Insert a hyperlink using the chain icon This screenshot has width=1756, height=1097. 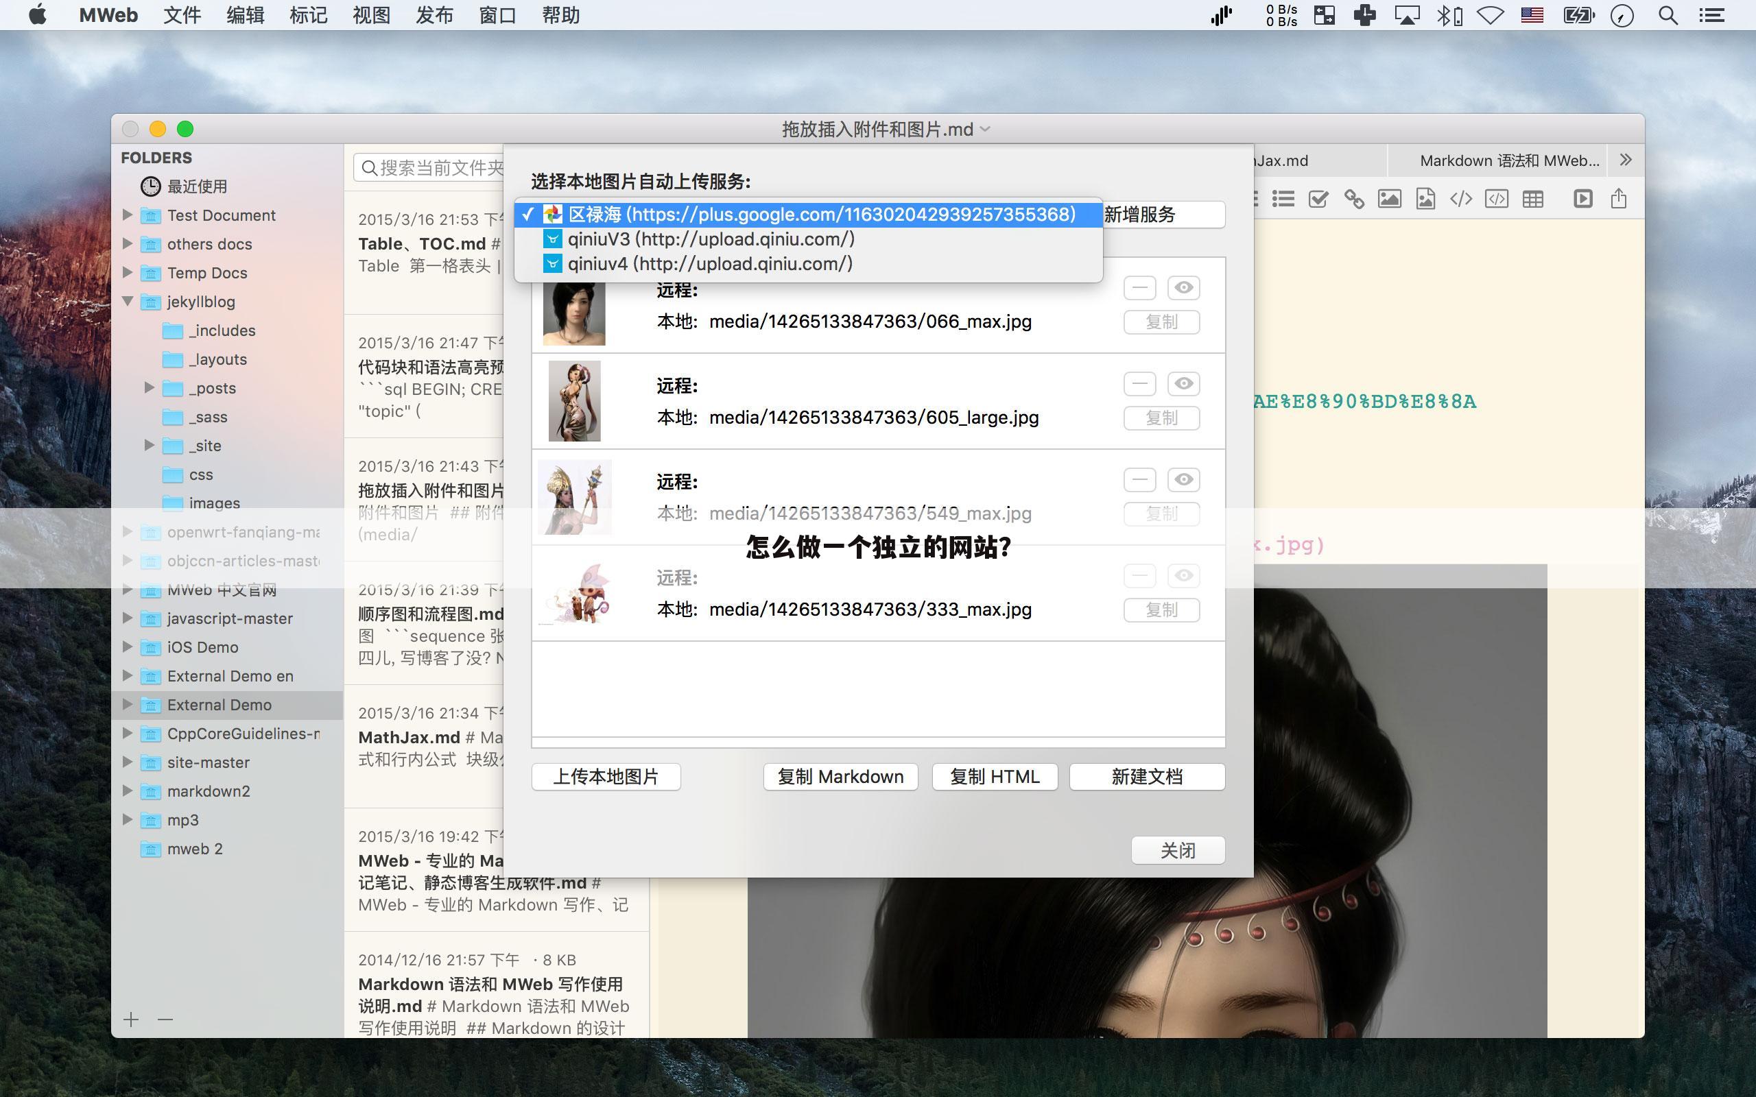point(1354,199)
